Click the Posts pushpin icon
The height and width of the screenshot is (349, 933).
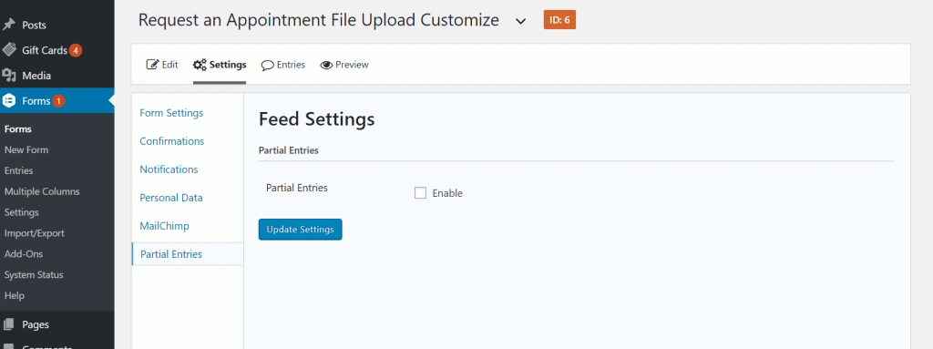pyautogui.click(x=9, y=25)
